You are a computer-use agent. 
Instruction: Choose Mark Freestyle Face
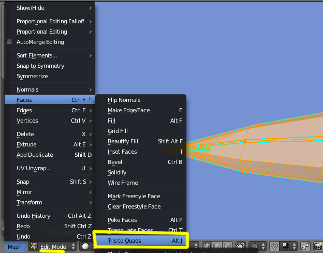141,196
